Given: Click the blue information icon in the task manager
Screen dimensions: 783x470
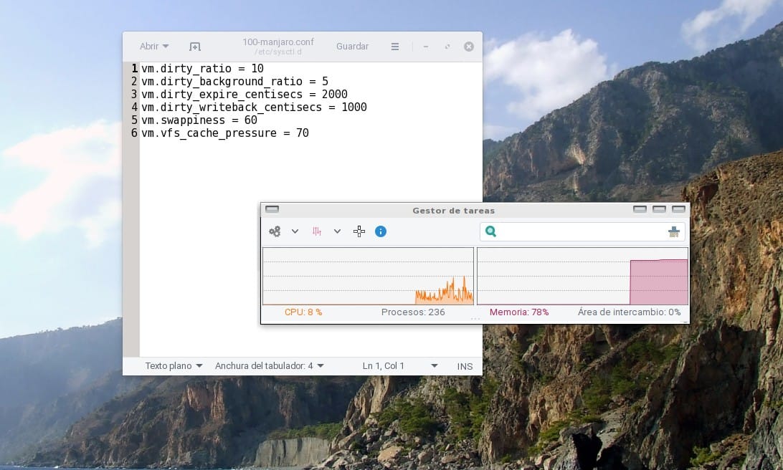Looking at the screenshot, I should coord(381,231).
